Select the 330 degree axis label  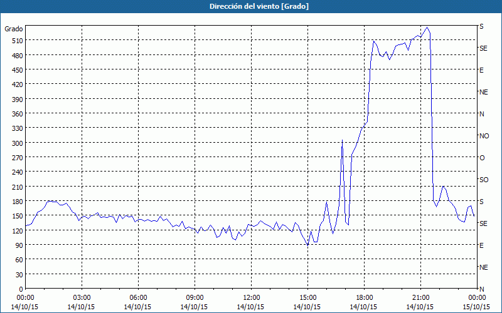pyautogui.click(x=18, y=128)
